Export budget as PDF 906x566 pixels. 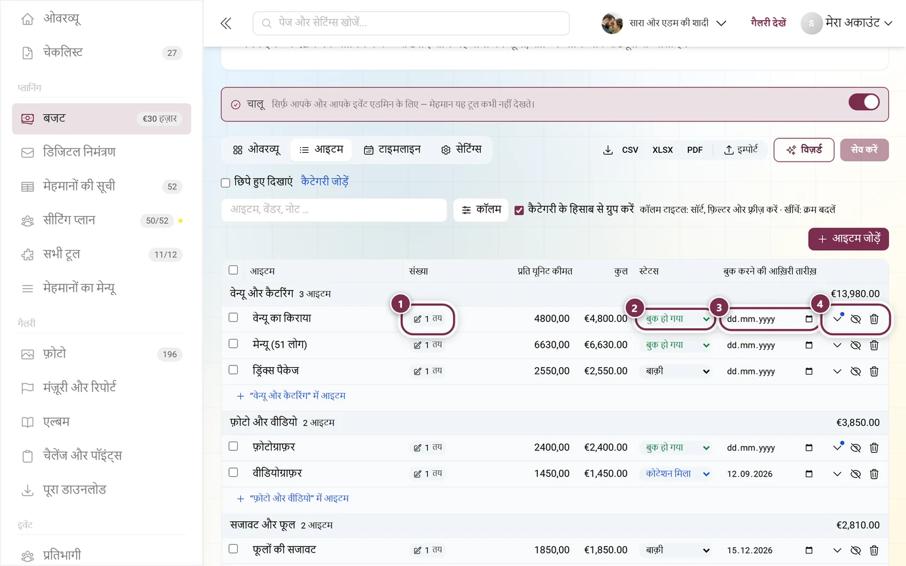pyautogui.click(x=695, y=150)
